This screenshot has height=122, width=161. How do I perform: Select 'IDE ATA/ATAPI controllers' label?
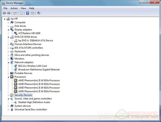pyautogui.click(x=29, y=48)
